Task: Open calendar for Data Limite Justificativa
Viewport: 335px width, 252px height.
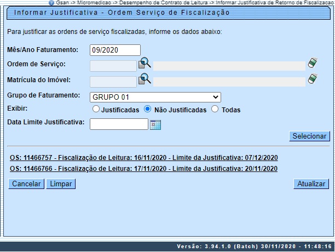Action: click(155, 125)
